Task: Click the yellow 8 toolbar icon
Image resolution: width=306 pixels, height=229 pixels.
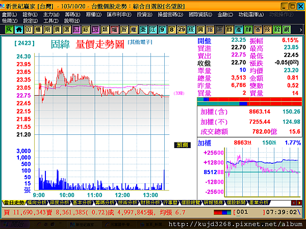Action: [x=172, y=30]
